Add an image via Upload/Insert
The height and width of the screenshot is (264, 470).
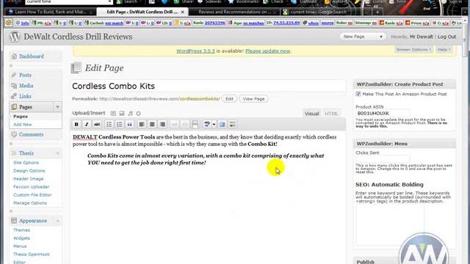(113, 114)
